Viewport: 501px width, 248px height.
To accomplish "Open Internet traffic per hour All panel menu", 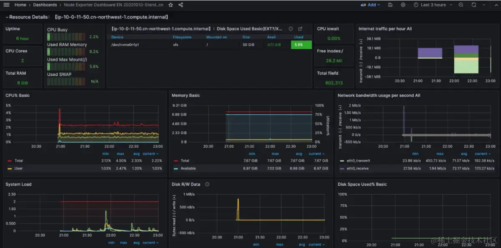I will tap(385, 29).
